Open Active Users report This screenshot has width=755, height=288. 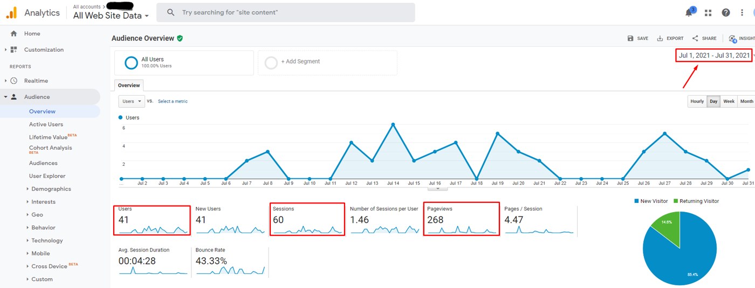pos(46,124)
